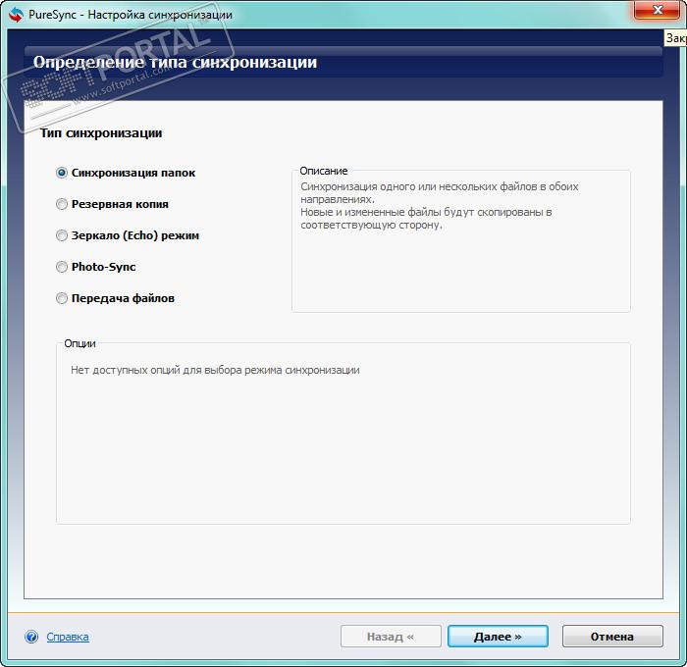Click the Описание group label
The height and width of the screenshot is (667, 687).
[x=323, y=171]
